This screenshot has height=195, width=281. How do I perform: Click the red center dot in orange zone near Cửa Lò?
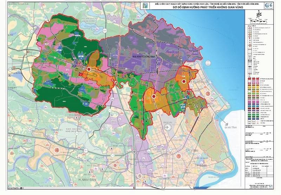pos(184,82)
